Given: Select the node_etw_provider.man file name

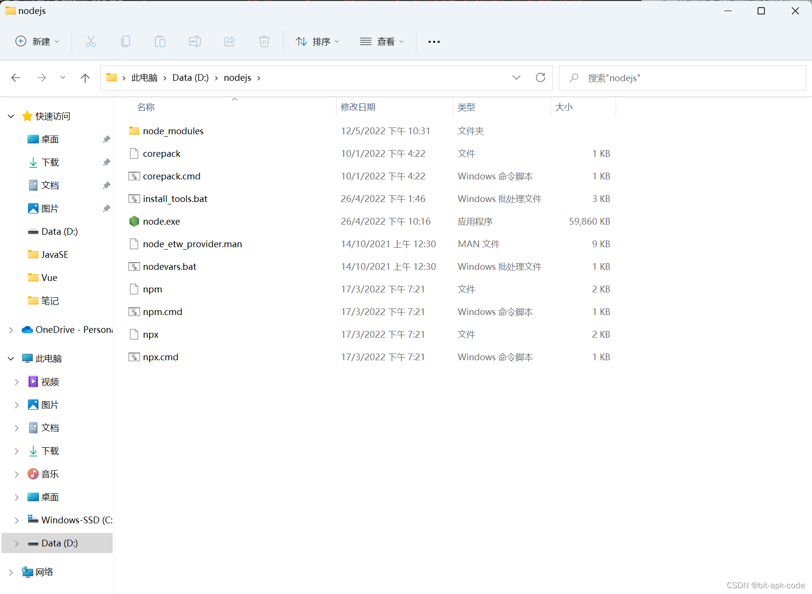Looking at the screenshot, I should [x=193, y=244].
